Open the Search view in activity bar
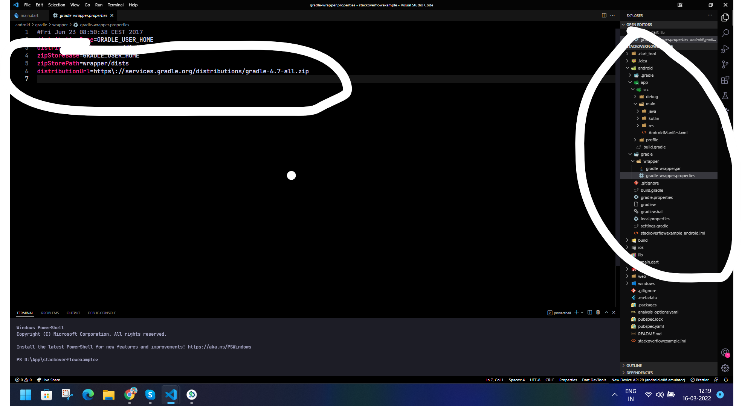 pos(725,33)
